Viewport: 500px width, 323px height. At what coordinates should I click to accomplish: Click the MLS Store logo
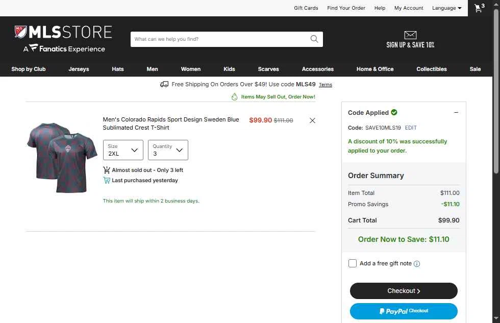click(63, 39)
